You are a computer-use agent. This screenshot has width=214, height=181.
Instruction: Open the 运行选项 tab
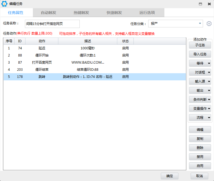pos(147,13)
